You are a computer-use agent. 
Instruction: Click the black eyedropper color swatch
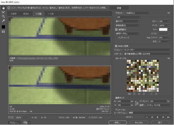(3, 27)
